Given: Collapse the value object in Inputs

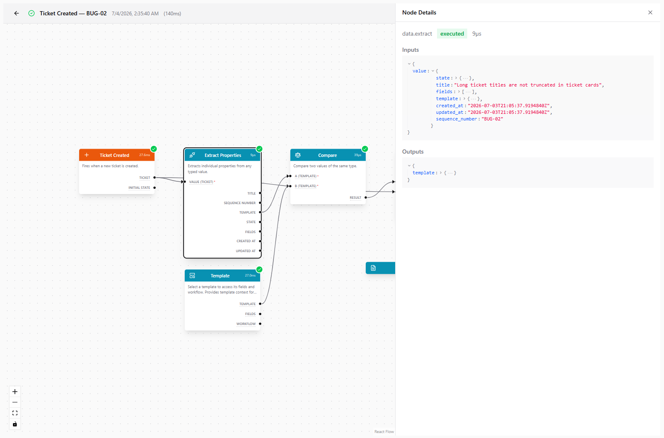Looking at the screenshot, I should click(433, 71).
